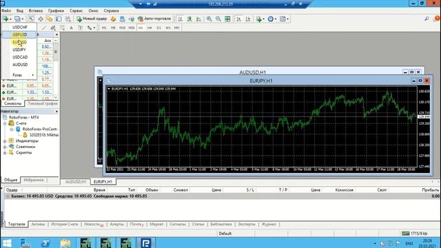Viewport: 441px width, 248px height.
Task: Toggle the Data Window toolbar icon
Action: (41, 19)
